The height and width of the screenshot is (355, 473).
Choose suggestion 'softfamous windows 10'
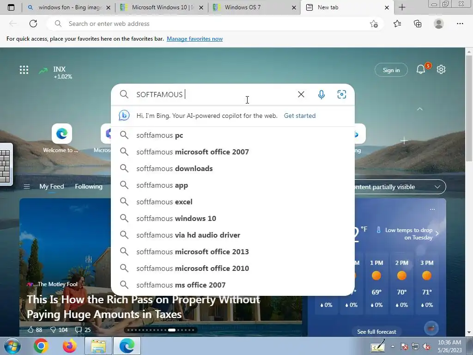click(x=233, y=218)
